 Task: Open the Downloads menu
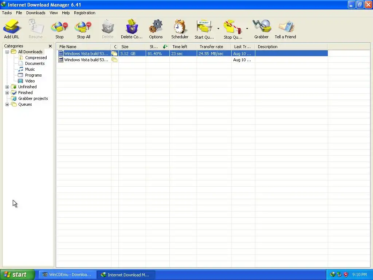(36, 13)
